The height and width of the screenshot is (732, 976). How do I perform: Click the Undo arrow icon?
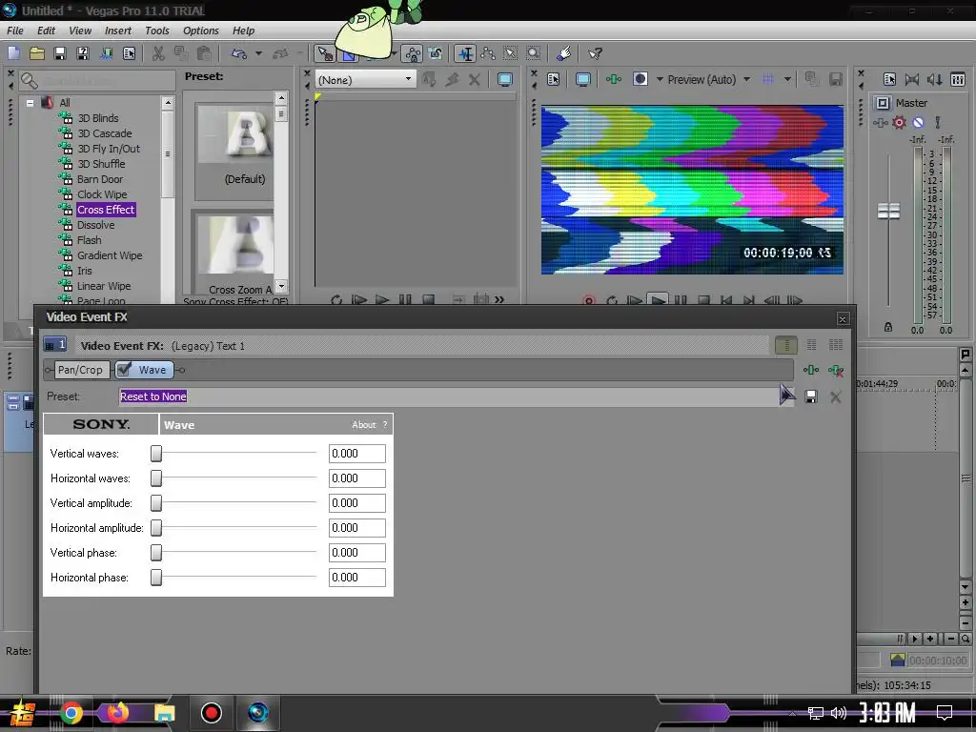pyautogui.click(x=239, y=53)
